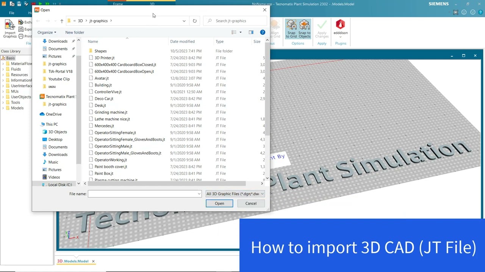Click the green fast-forward simulation icon
The height and width of the screenshot is (272, 485).
47,4
